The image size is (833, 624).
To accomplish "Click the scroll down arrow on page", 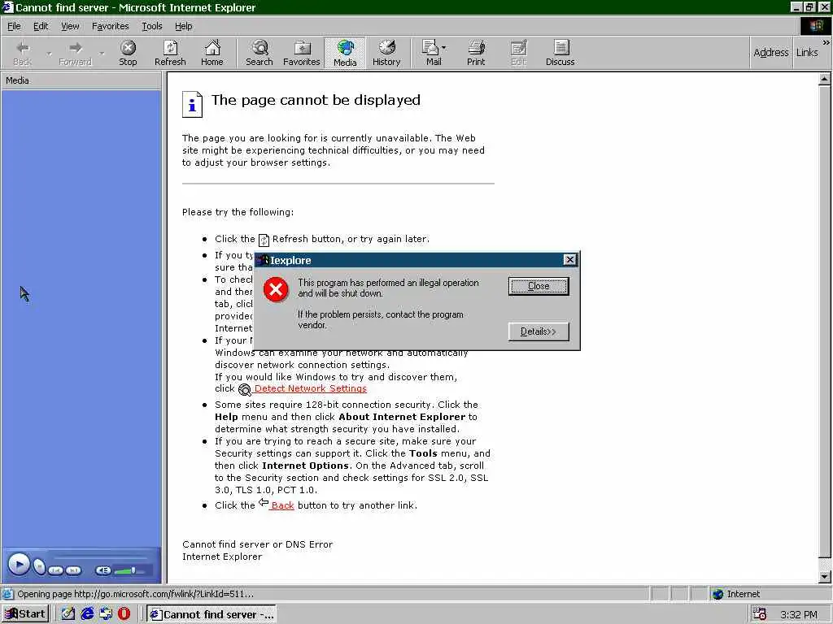I will [x=824, y=577].
